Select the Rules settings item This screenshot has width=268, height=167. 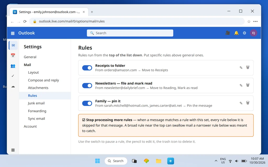tap(45, 96)
